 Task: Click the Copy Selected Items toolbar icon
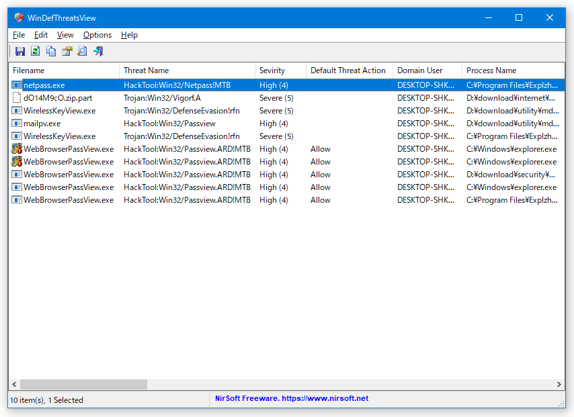[x=51, y=51]
